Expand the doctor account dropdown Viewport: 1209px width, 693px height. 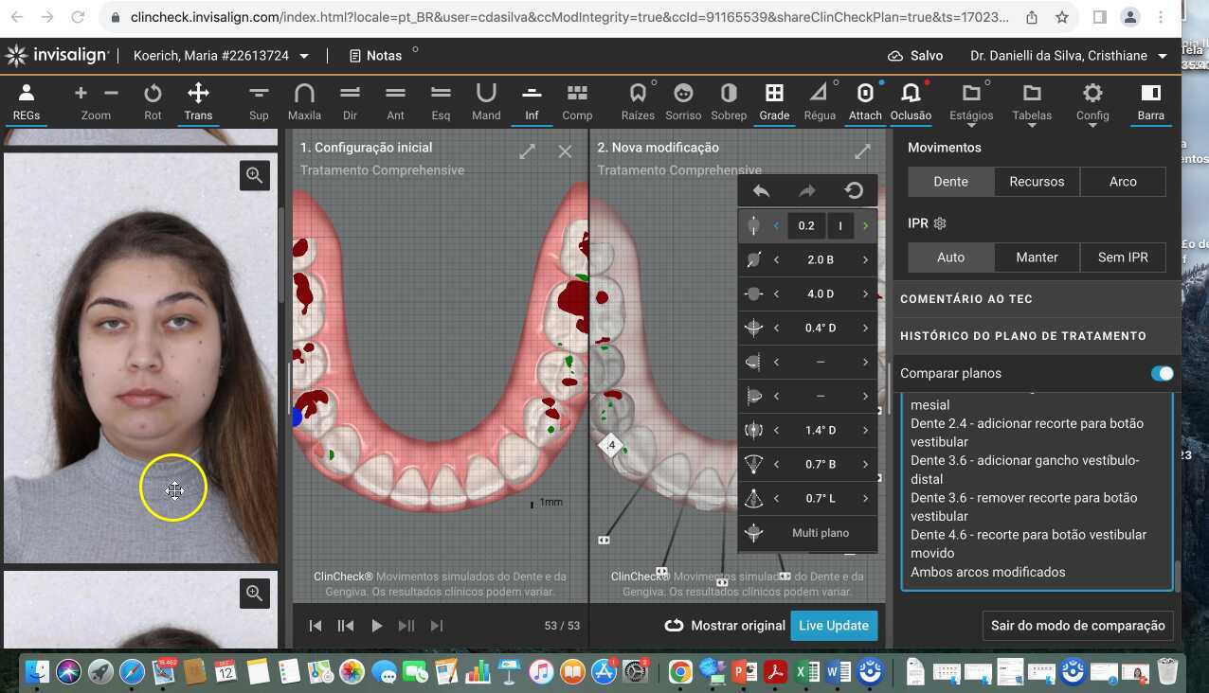pos(1163,57)
